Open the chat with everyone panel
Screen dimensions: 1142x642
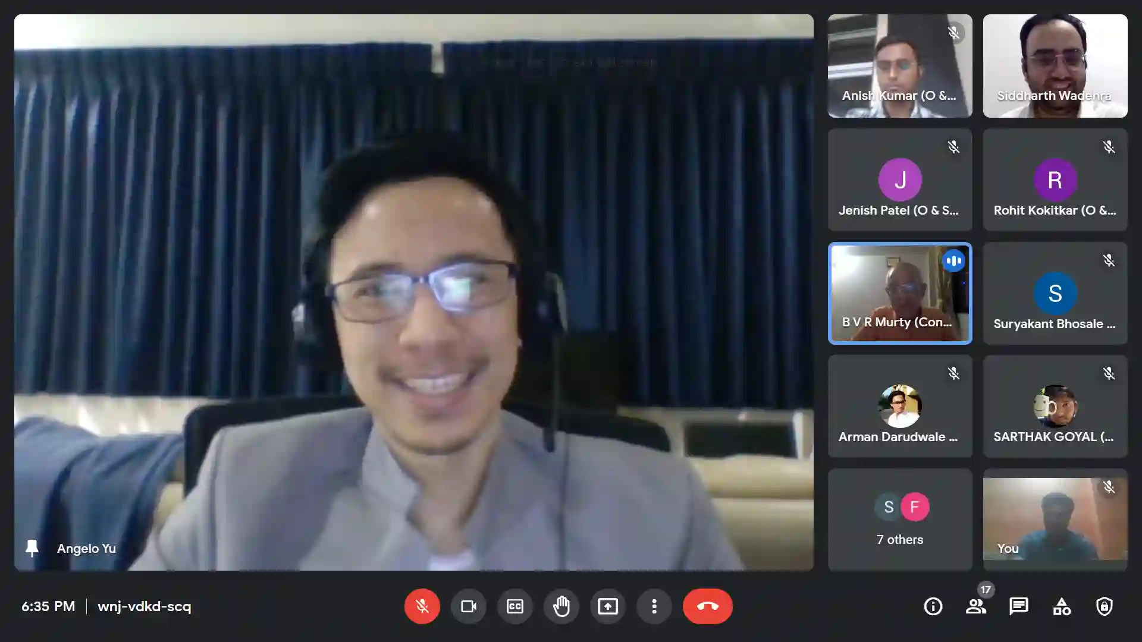[1019, 606]
